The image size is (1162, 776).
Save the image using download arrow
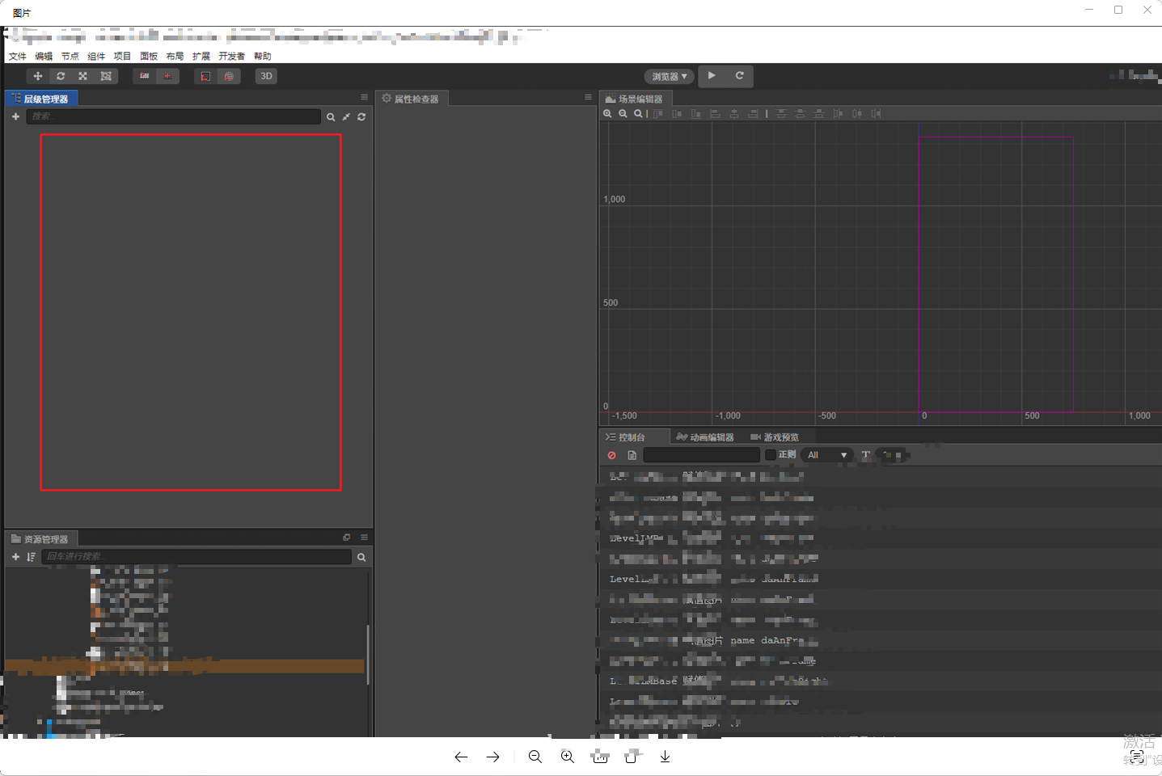tap(665, 757)
